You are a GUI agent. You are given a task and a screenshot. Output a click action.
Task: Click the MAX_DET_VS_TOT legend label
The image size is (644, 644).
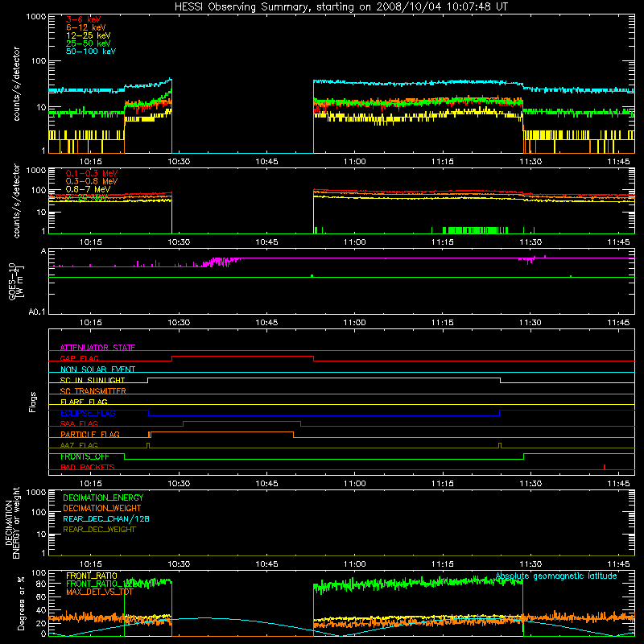100,592
